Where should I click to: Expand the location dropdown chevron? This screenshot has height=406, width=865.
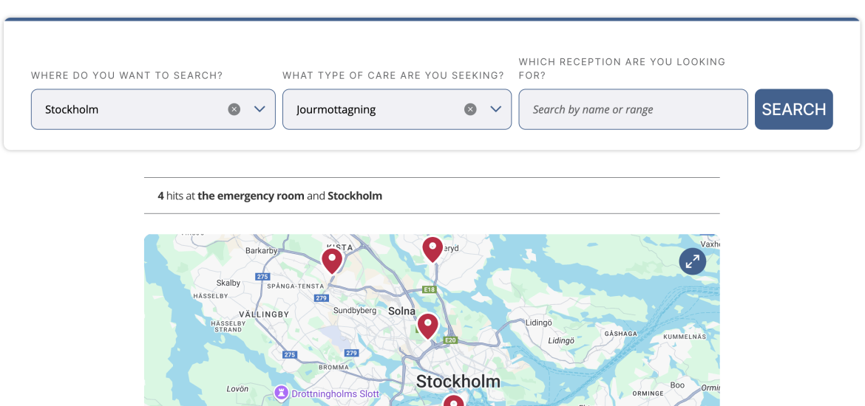coord(259,109)
